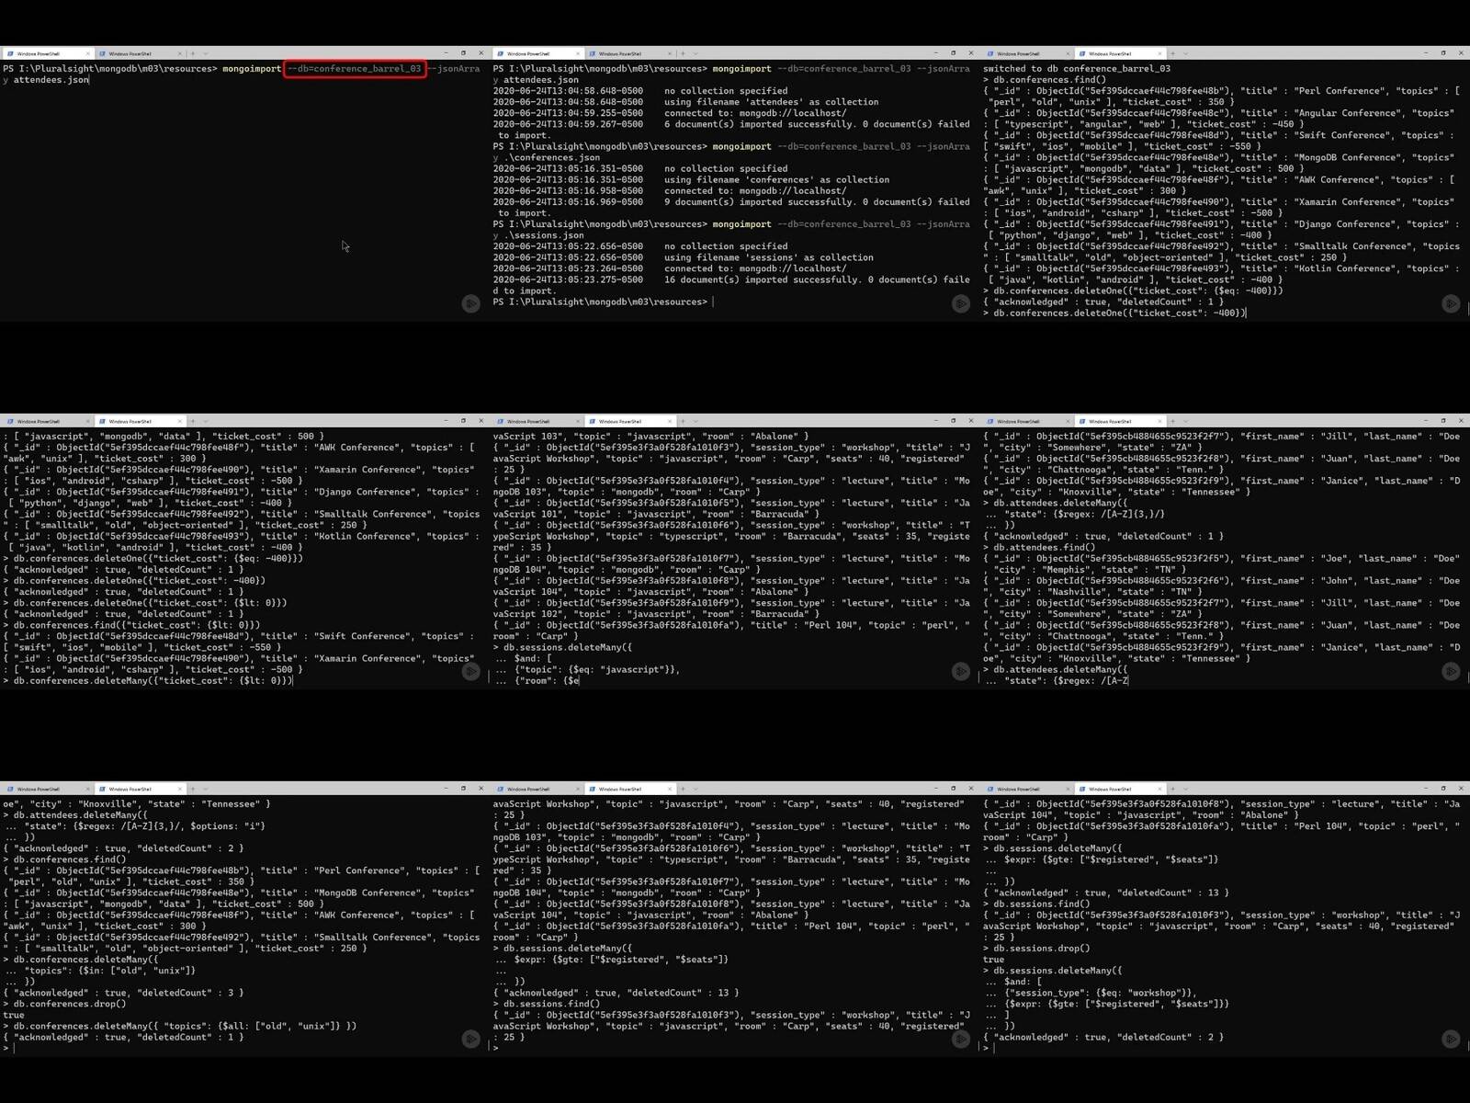This screenshot has width=1470, height=1103.
Task: Click play-circle icon beside sessions '$and' topic javascript query
Action: coord(961,671)
